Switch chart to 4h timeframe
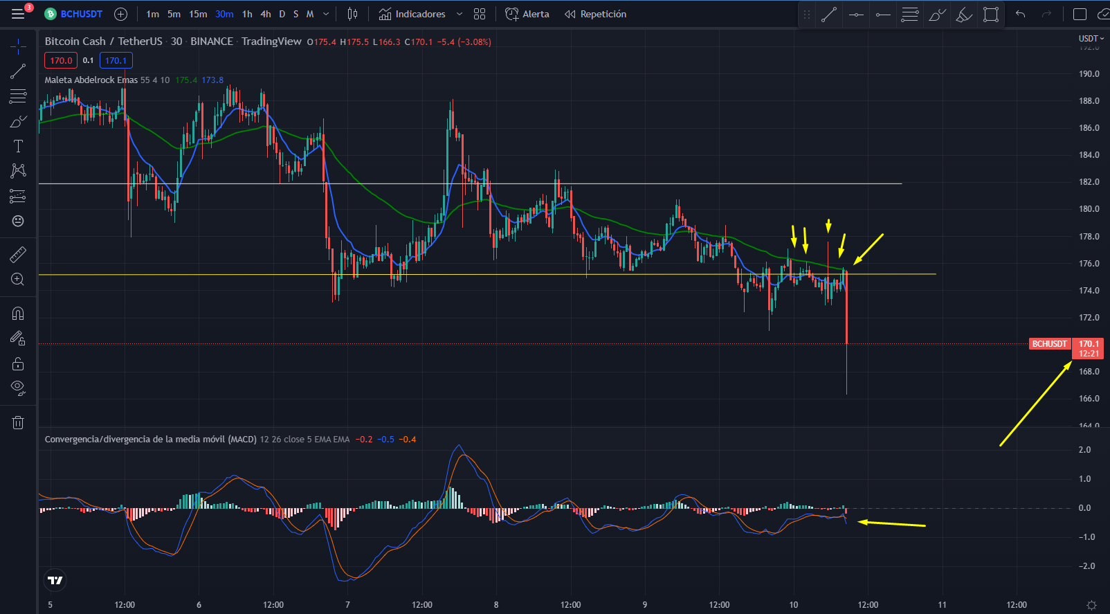 pyautogui.click(x=266, y=14)
